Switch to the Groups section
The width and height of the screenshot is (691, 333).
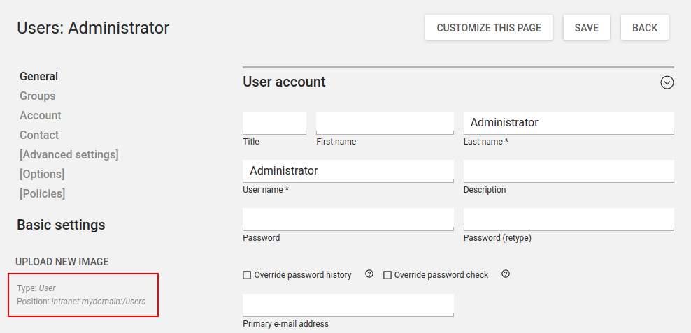pyautogui.click(x=37, y=96)
